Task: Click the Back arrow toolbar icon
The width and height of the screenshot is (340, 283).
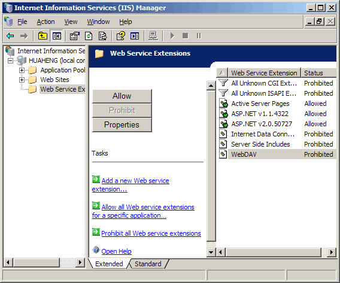Action: tap(10, 36)
